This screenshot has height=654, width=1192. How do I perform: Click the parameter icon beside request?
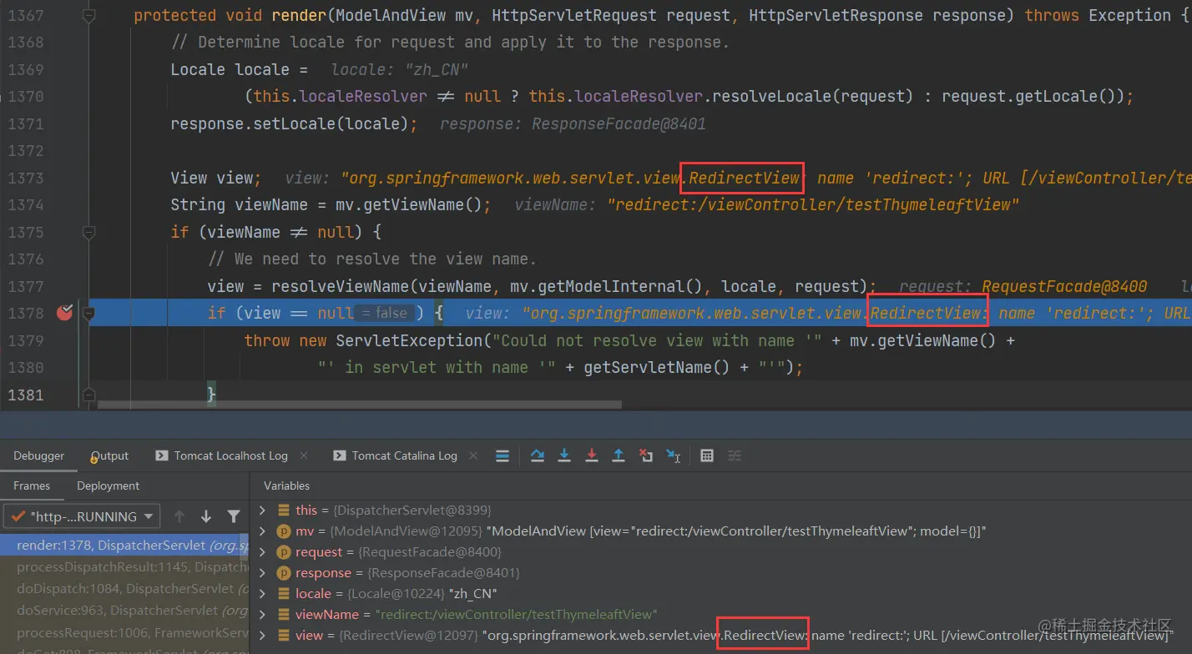point(284,551)
